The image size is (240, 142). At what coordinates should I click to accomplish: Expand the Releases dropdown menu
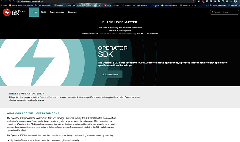click(x=73, y=12)
